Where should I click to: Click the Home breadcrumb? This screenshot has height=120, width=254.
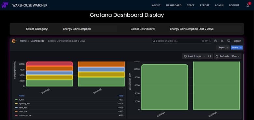click(23, 41)
